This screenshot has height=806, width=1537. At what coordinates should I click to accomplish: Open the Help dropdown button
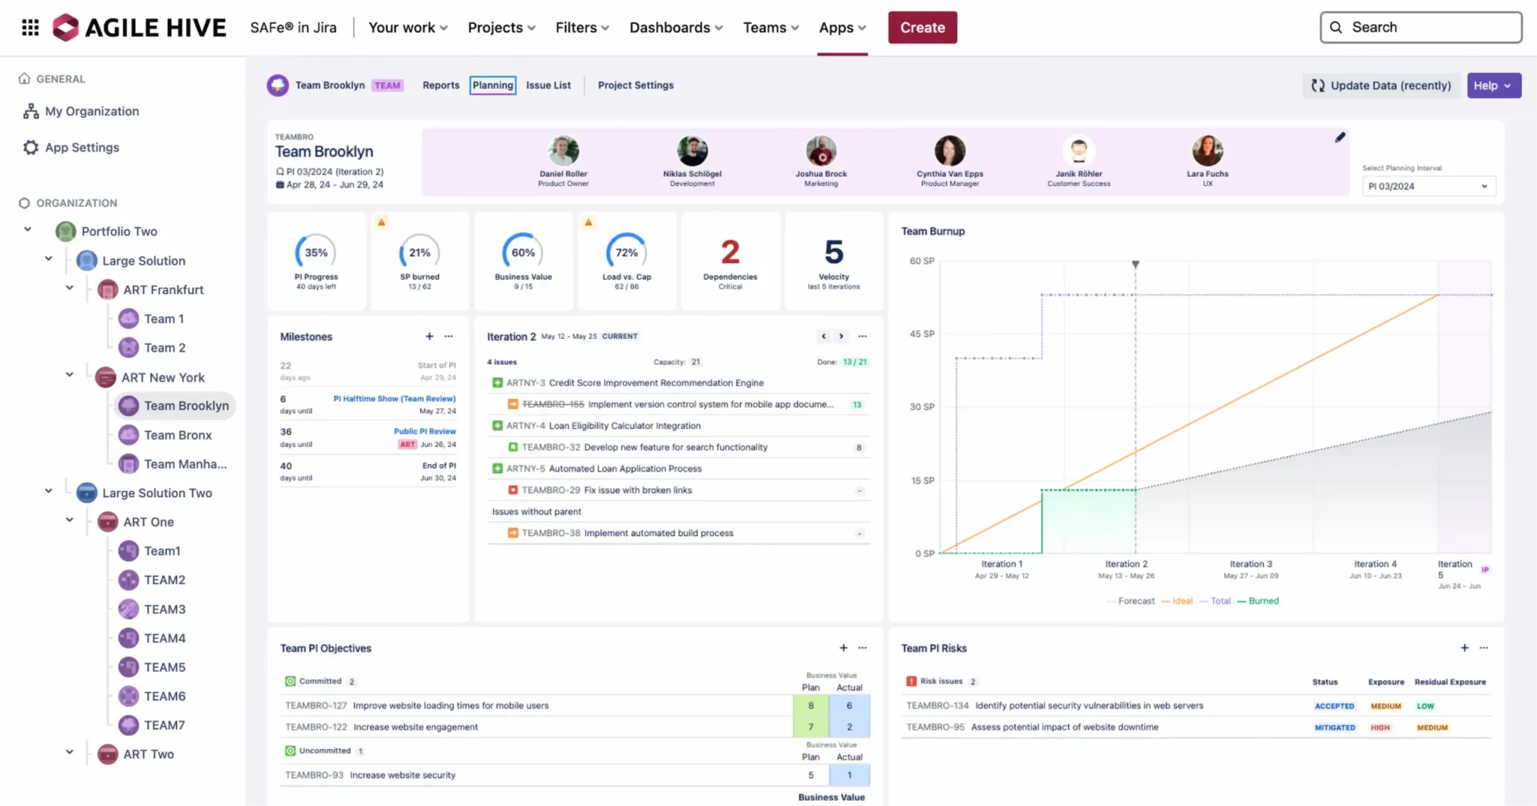click(1494, 85)
